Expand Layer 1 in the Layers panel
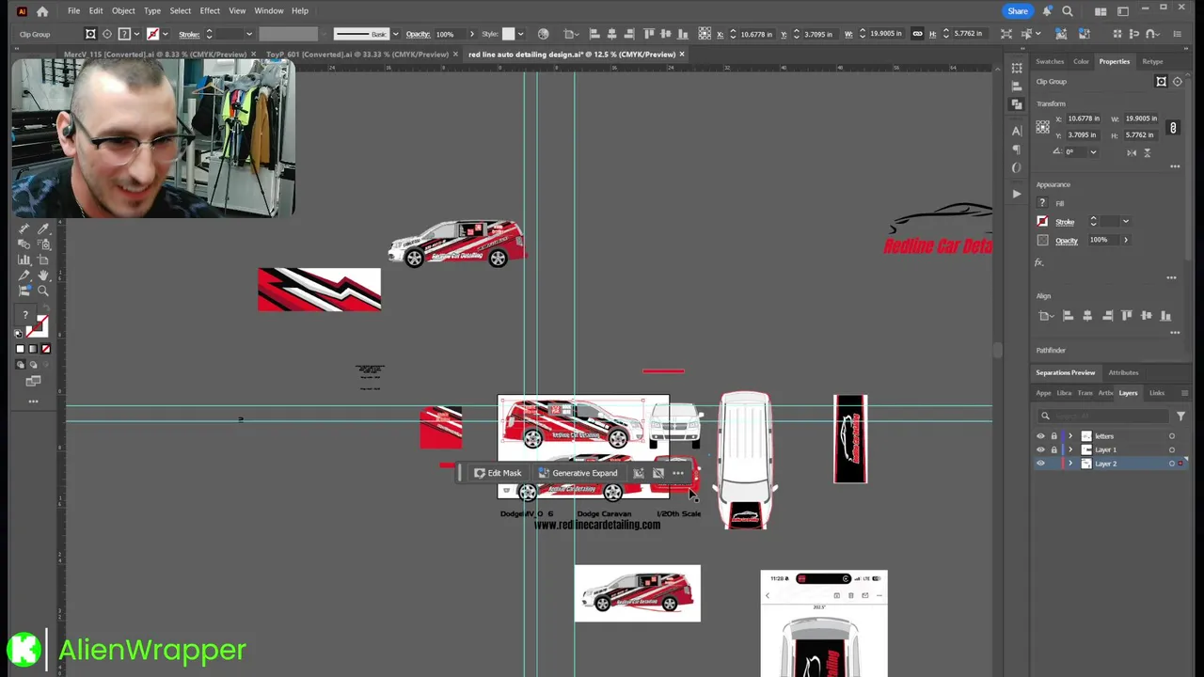 coord(1070,449)
